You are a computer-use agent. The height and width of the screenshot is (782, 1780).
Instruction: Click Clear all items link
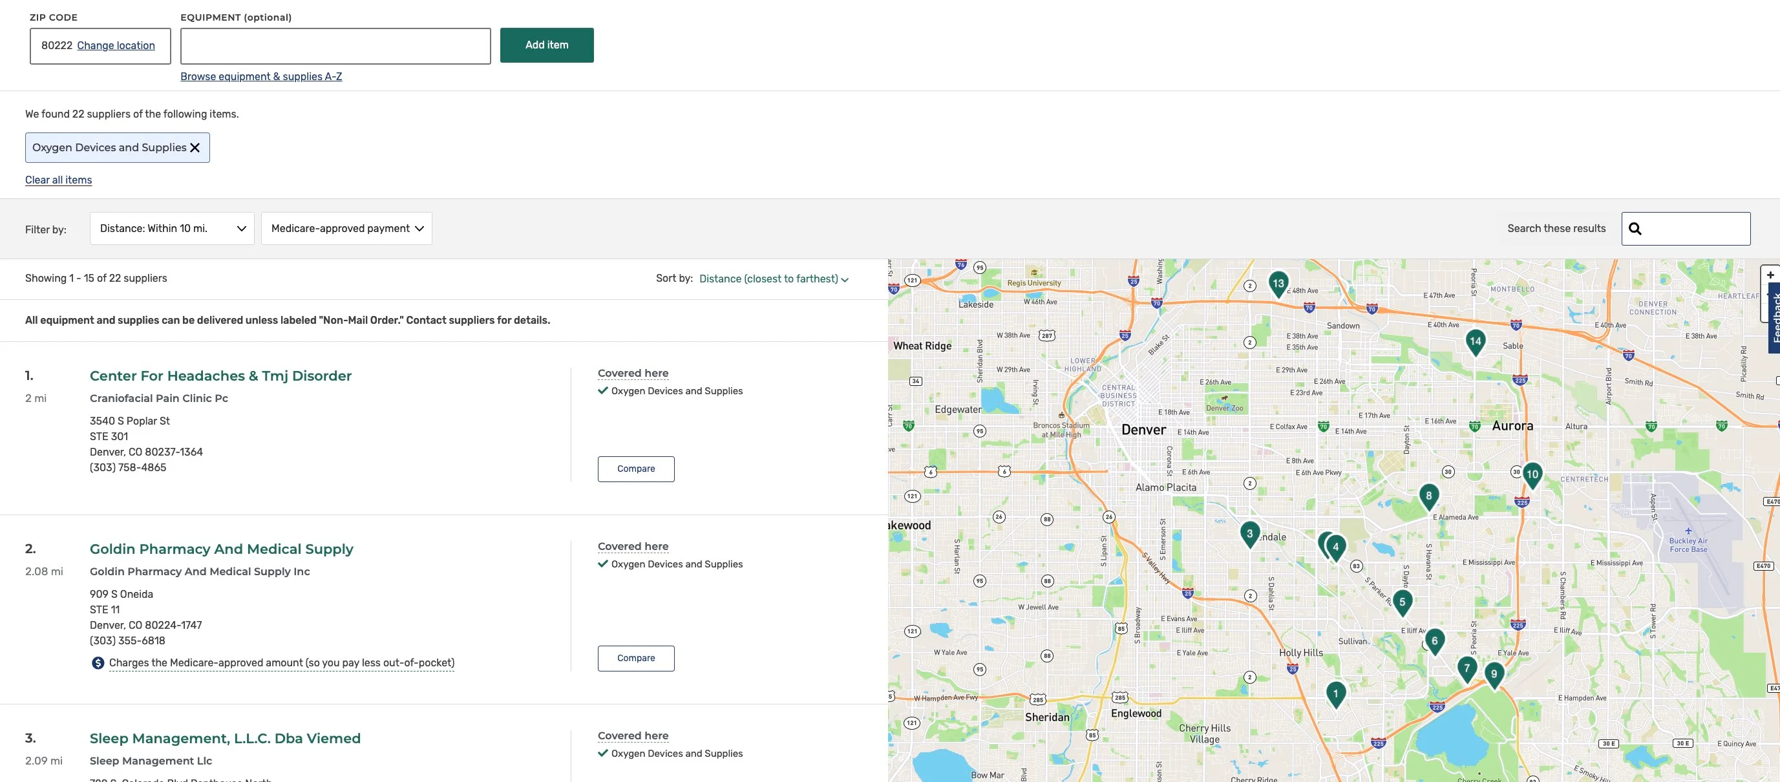(59, 180)
